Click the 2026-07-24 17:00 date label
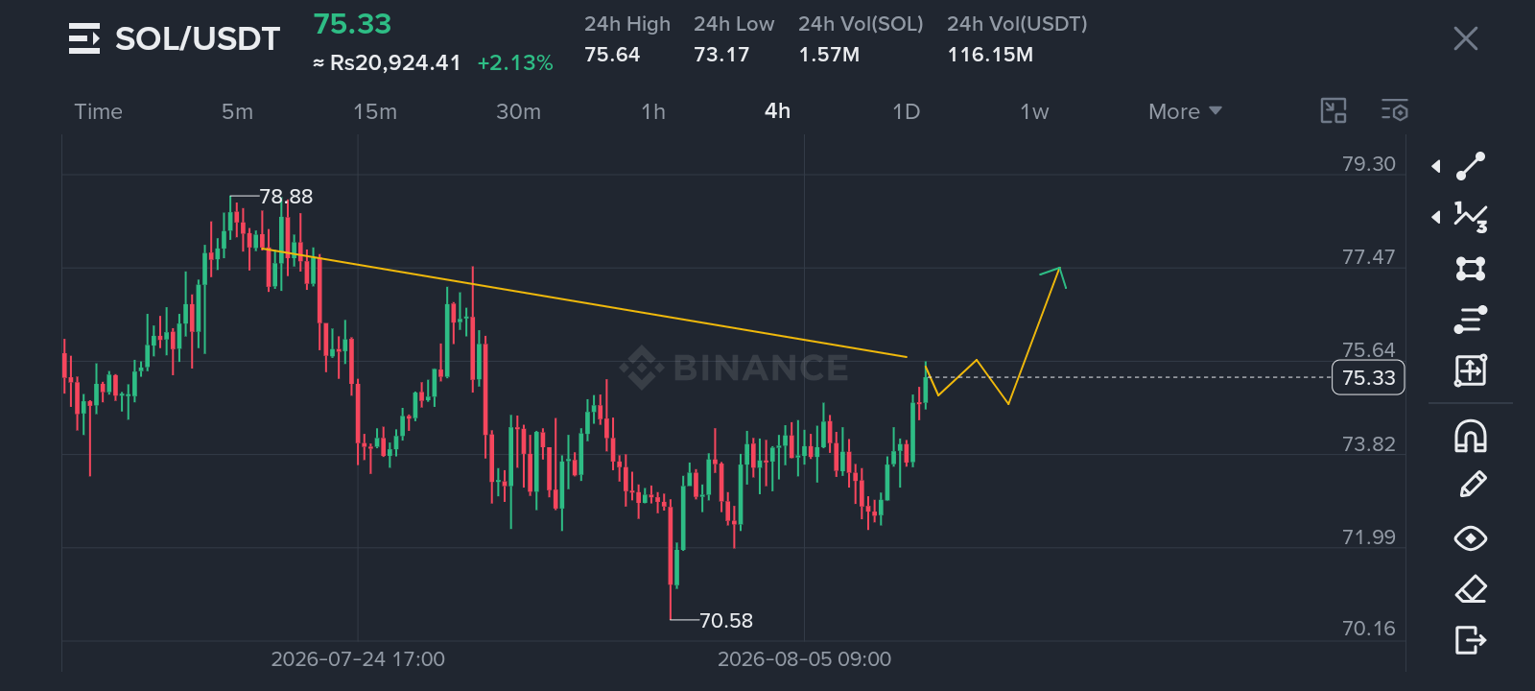The image size is (1535, 691). pyautogui.click(x=358, y=659)
